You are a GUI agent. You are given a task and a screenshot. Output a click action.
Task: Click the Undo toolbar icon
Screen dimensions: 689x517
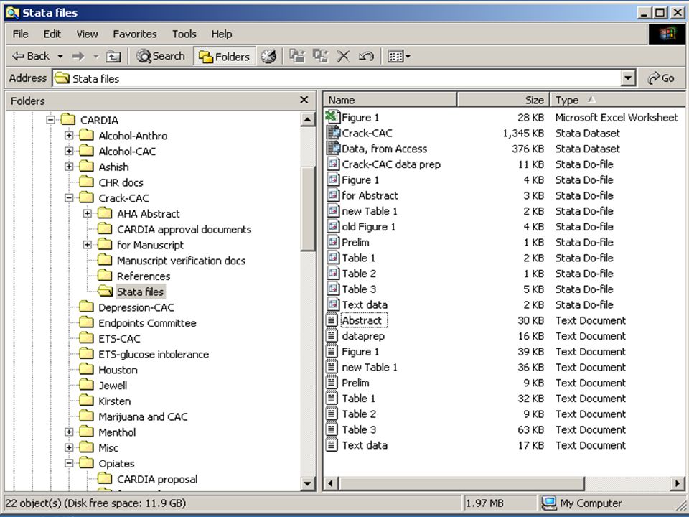pyautogui.click(x=367, y=56)
